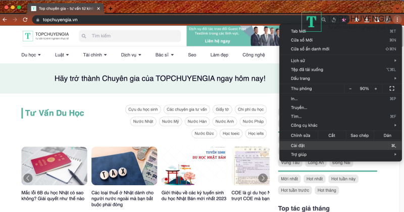Click previous arrow on article carousel

[28, 178]
